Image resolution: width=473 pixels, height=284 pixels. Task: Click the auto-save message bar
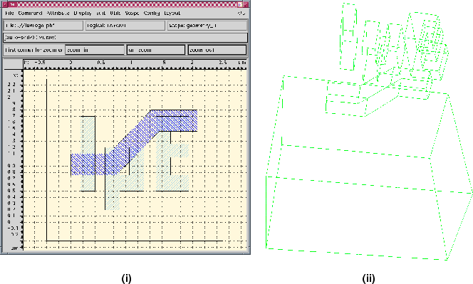(125, 38)
